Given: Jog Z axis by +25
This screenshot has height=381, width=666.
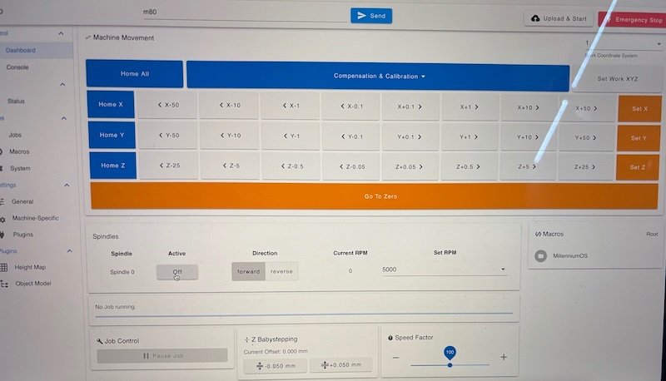Looking at the screenshot, I should 584,167.
